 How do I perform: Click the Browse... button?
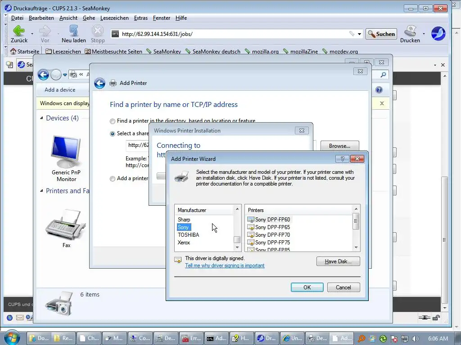click(x=339, y=146)
